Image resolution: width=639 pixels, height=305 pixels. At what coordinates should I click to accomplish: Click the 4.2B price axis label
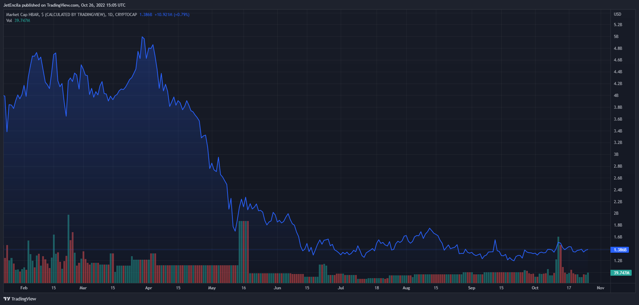click(618, 84)
